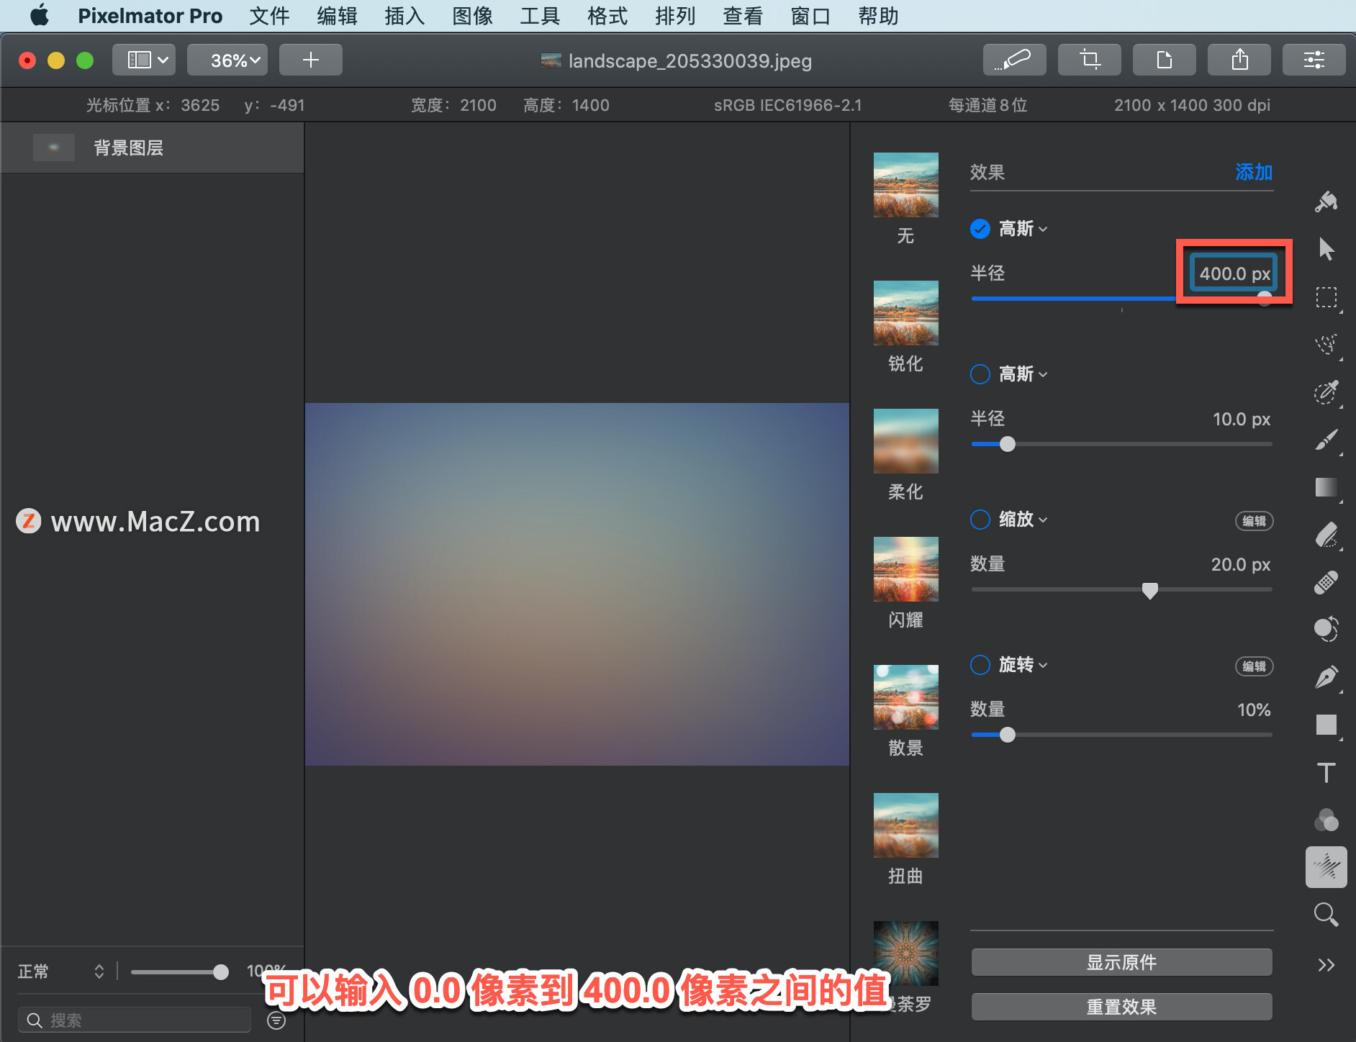Click the 显示原件 button
This screenshot has height=1042, width=1356.
1121,962
